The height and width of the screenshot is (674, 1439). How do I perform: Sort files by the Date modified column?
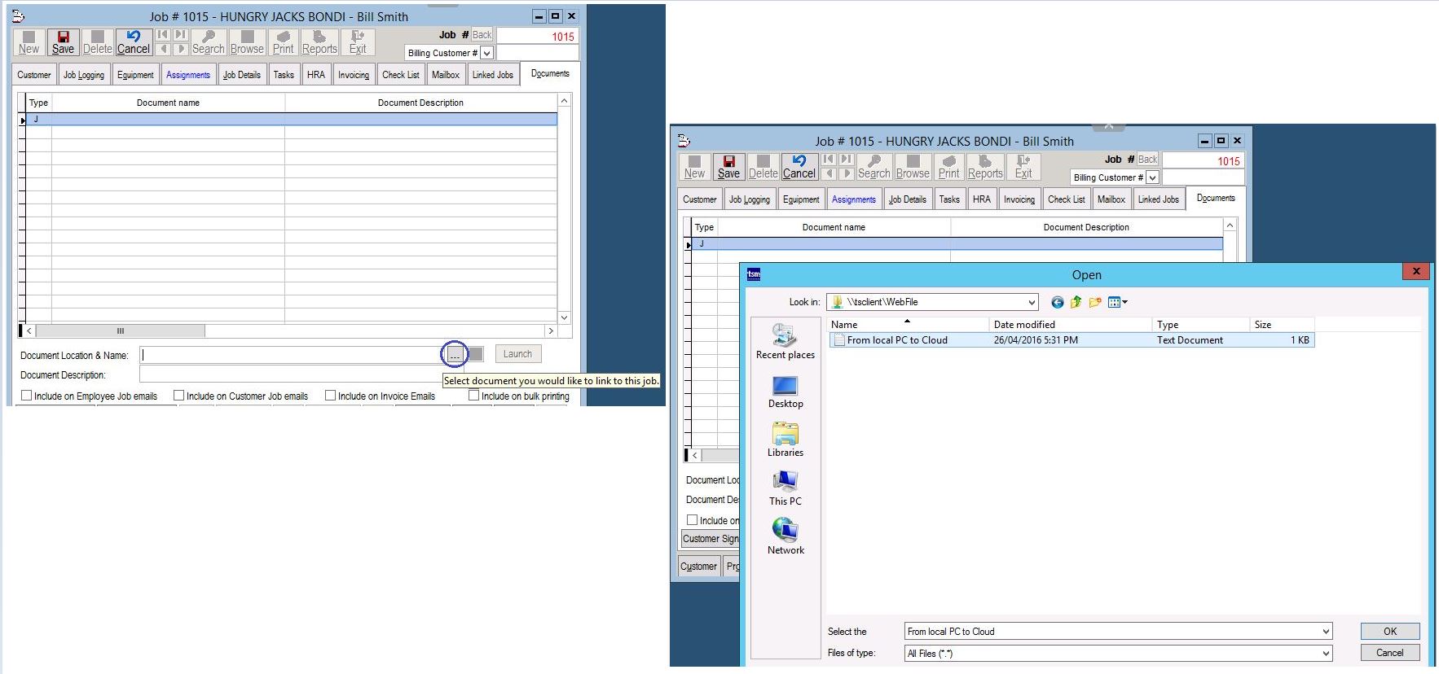point(1024,324)
